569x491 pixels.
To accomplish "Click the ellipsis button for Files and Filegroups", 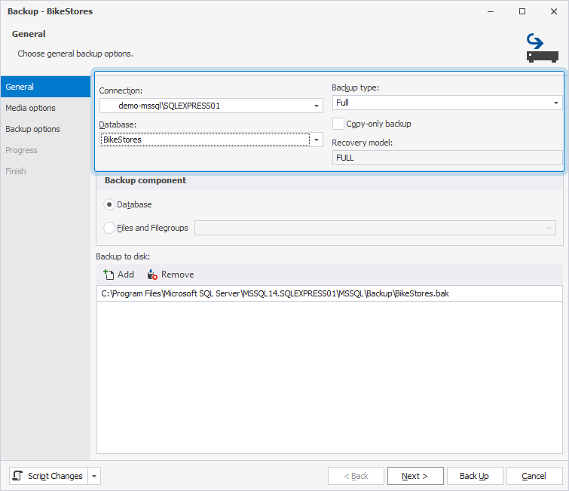I will coord(549,228).
